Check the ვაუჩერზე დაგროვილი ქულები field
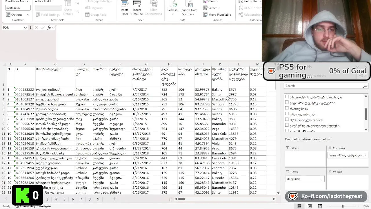 click(287, 125)
